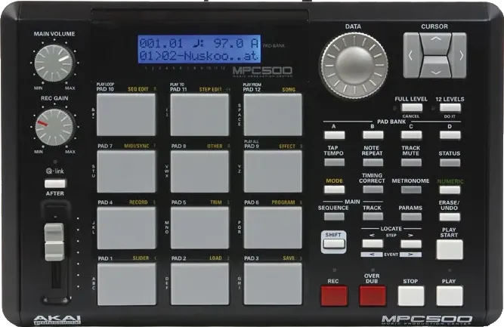Hit PAD 9 Effect pad
The image size is (504, 327).
click(273, 171)
